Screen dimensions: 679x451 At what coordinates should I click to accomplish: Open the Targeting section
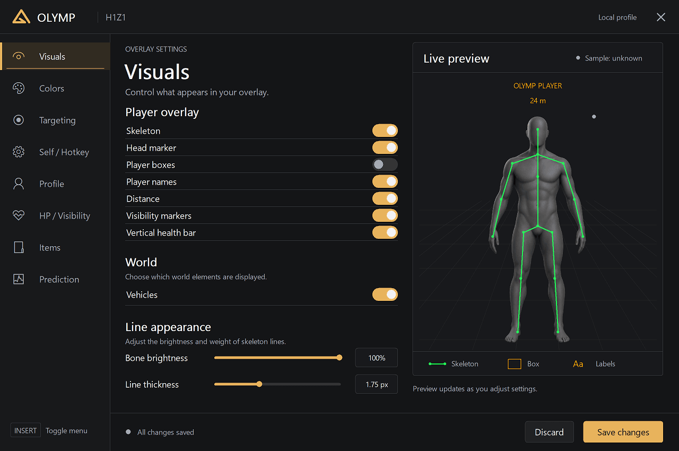coord(55,120)
